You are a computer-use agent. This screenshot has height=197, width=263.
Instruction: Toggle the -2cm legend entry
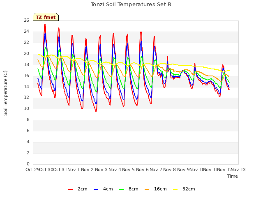(78, 189)
